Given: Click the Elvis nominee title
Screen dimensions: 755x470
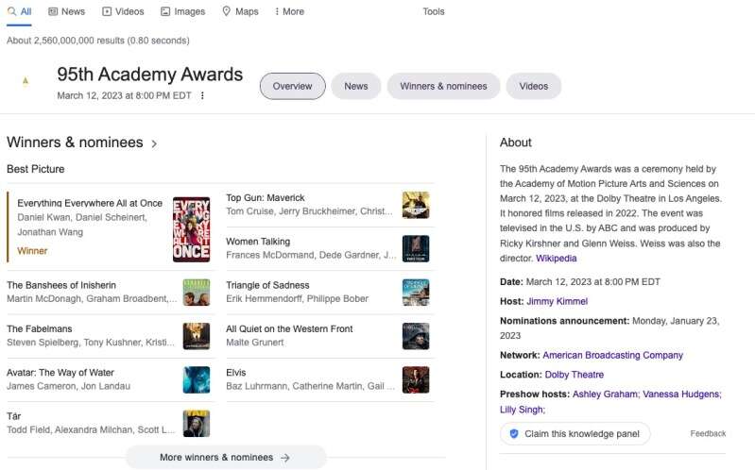Looking at the screenshot, I should pos(236,373).
